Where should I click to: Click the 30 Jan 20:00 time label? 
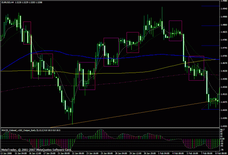tap(150, 153)
